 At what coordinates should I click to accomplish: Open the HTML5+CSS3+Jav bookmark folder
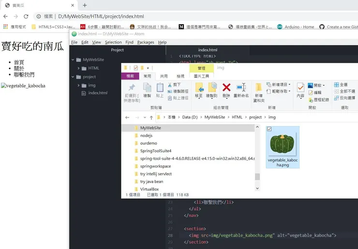53,27
